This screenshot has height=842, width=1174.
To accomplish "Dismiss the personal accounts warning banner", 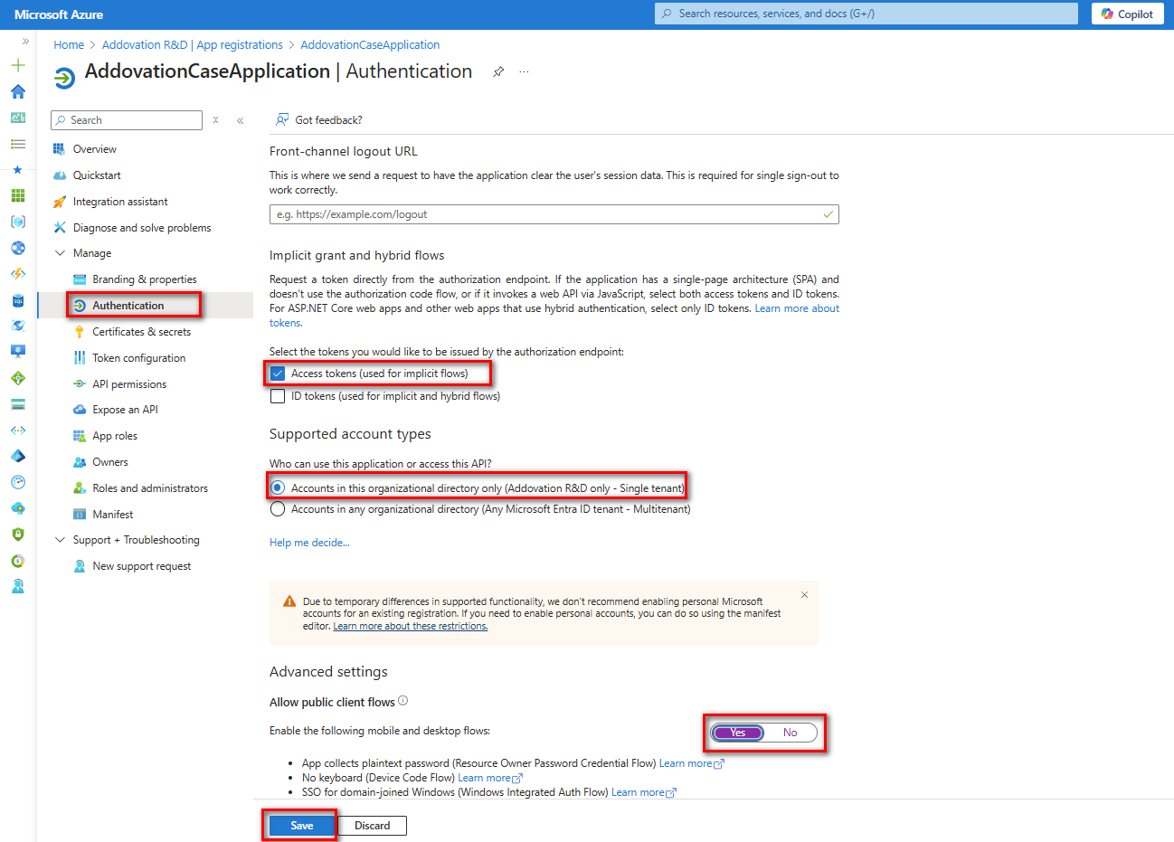I will coord(804,594).
